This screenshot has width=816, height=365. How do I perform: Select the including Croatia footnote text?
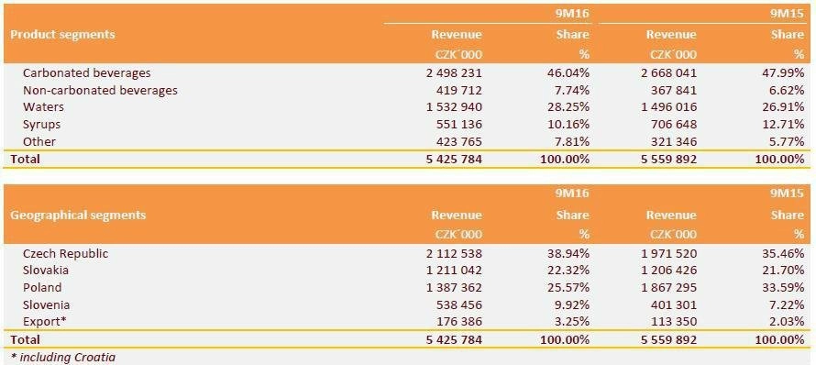(x=63, y=357)
